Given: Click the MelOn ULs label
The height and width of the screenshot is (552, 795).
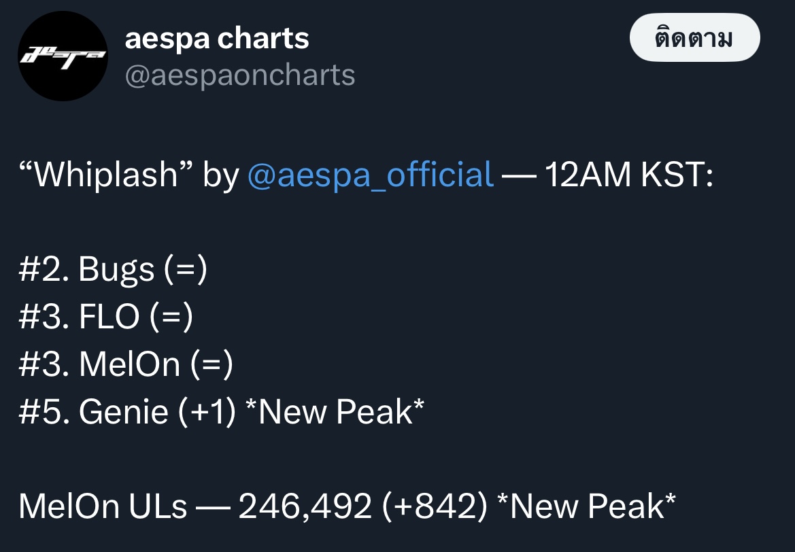Looking at the screenshot, I should click(103, 506).
